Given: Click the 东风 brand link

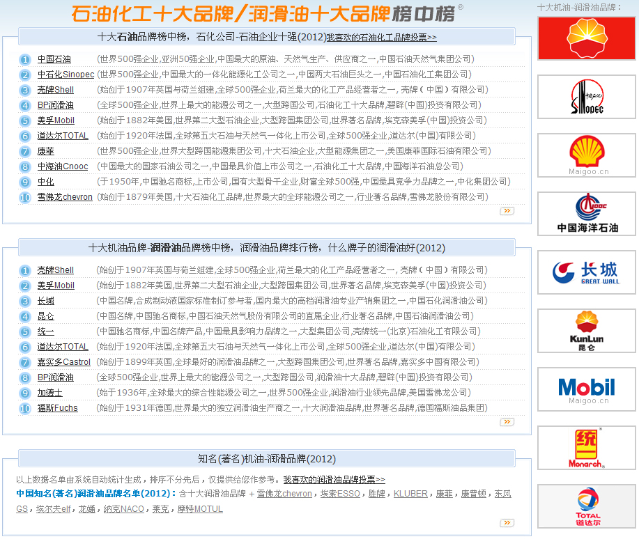Looking at the screenshot, I should point(502,494).
